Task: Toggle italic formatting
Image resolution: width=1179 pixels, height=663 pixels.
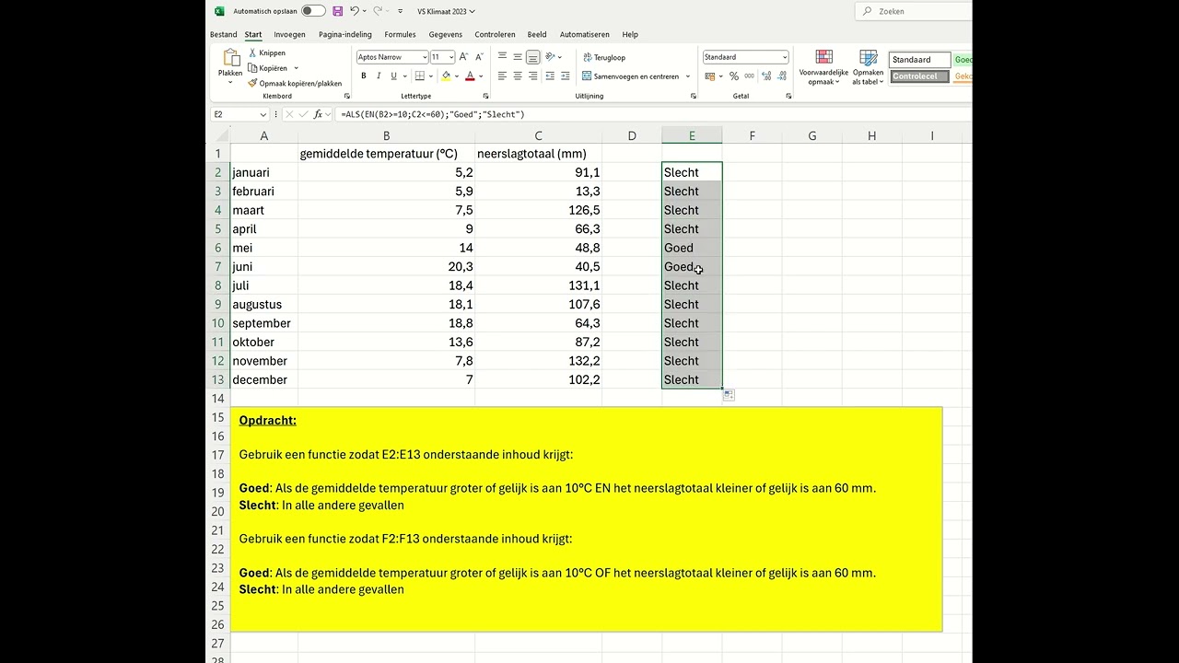Action: point(379,76)
